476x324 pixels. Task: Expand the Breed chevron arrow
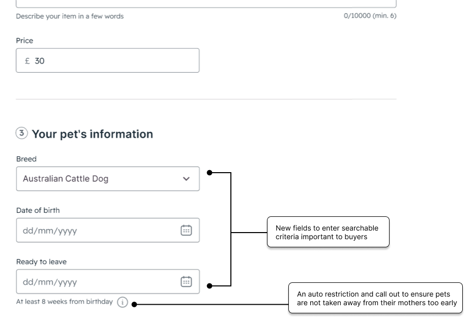pos(186,179)
